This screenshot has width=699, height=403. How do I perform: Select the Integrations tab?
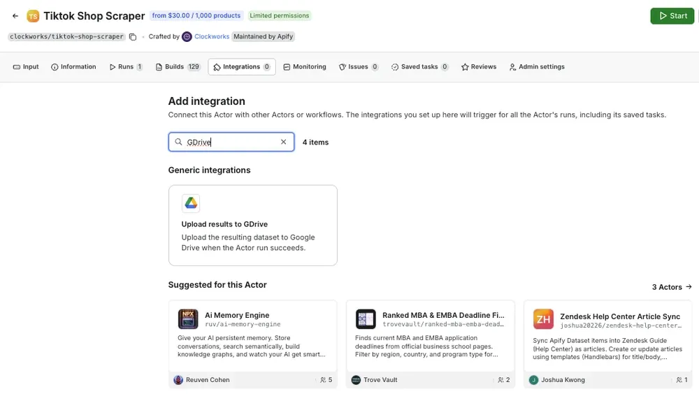[242, 67]
